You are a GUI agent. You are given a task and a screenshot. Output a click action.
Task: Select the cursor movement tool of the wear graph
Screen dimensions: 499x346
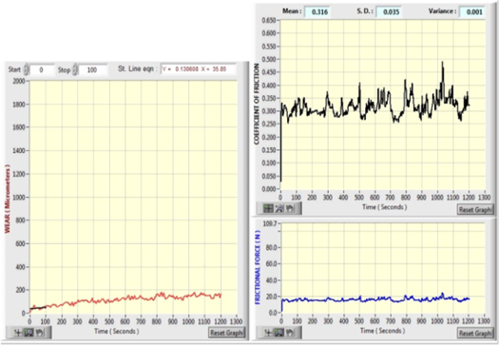(x=18, y=333)
